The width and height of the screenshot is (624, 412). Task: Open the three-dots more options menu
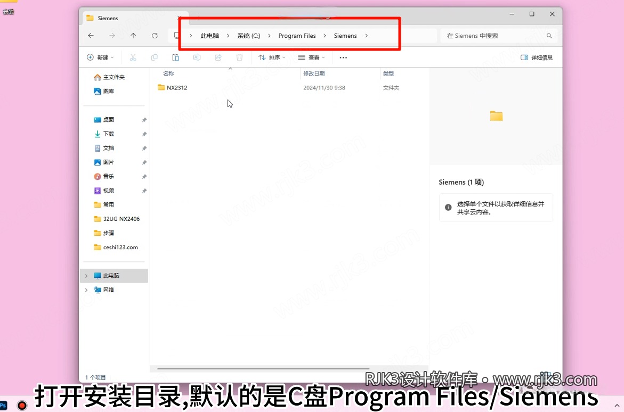point(343,57)
